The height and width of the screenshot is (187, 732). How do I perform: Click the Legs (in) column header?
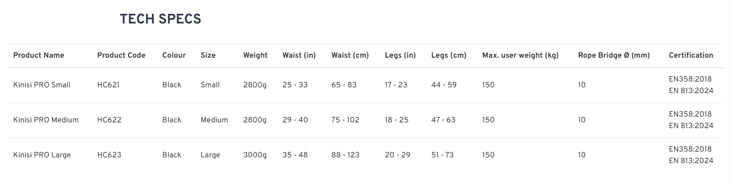click(x=400, y=55)
